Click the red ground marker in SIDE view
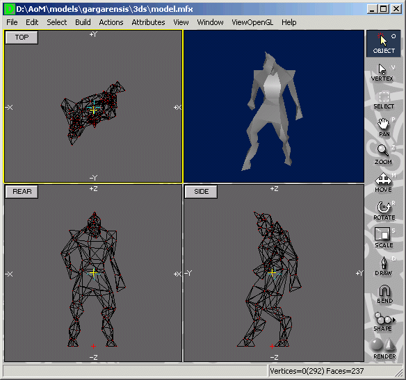 pos(272,346)
